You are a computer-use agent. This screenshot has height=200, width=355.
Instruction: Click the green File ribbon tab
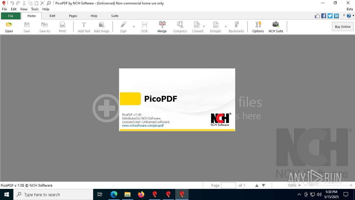[11, 16]
